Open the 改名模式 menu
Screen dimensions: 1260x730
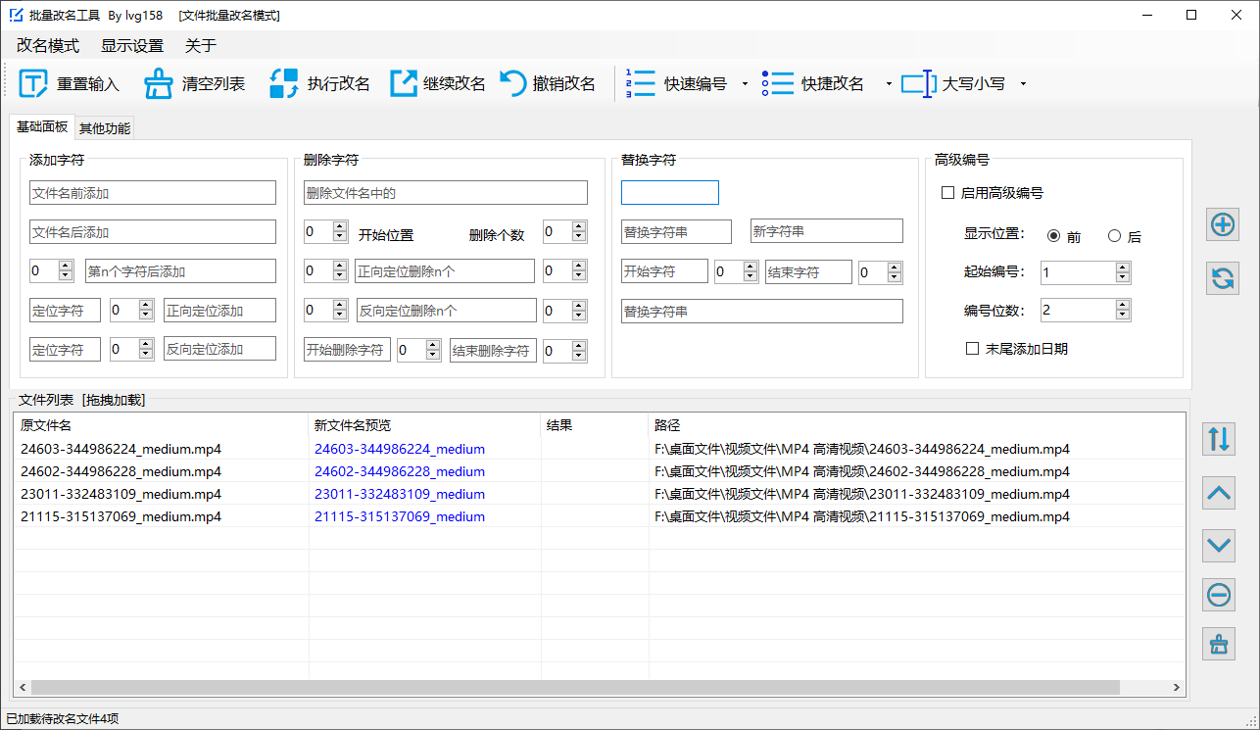(48, 46)
